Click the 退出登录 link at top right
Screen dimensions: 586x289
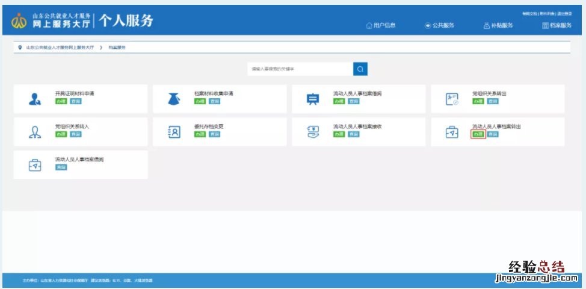(565, 13)
